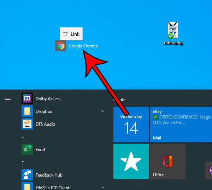212x190 pixels.
Task: Open the OneNote tile at the edge
Action: coord(209,171)
